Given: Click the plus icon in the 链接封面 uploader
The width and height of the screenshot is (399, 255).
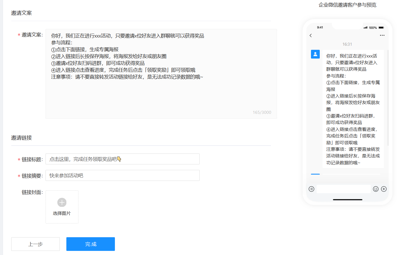Looking at the screenshot, I should (62, 202).
